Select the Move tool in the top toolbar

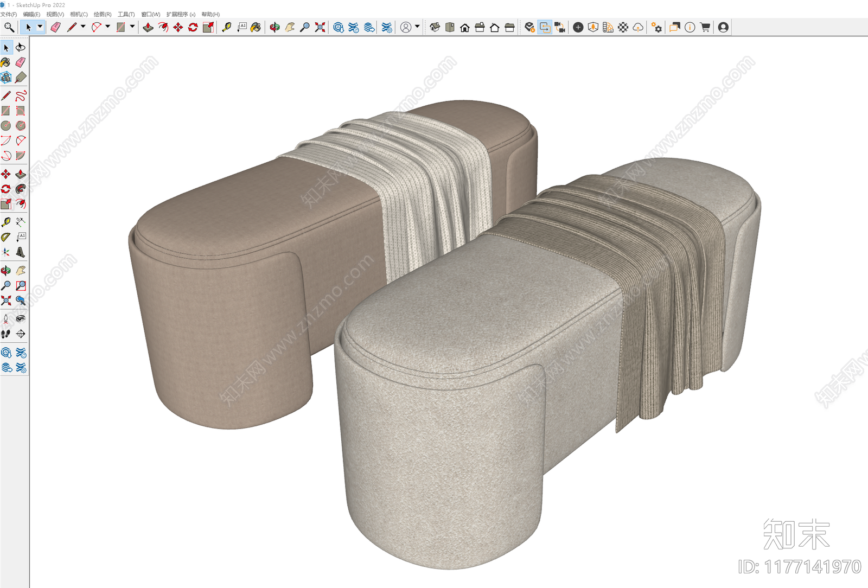tap(178, 27)
